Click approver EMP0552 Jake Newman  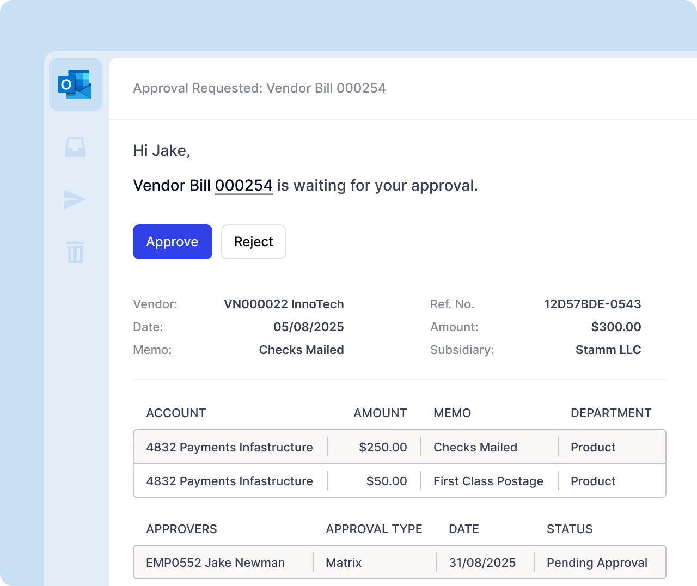(x=215, y=563)
